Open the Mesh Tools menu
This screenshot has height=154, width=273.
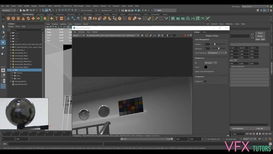67,6
